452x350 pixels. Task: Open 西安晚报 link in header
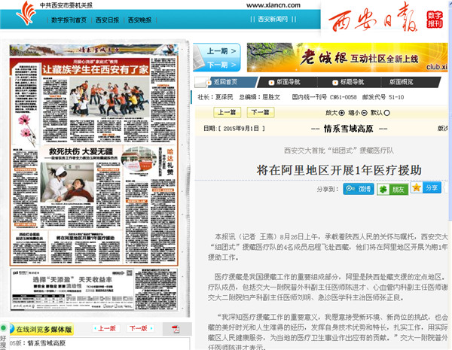click(139, 20)
